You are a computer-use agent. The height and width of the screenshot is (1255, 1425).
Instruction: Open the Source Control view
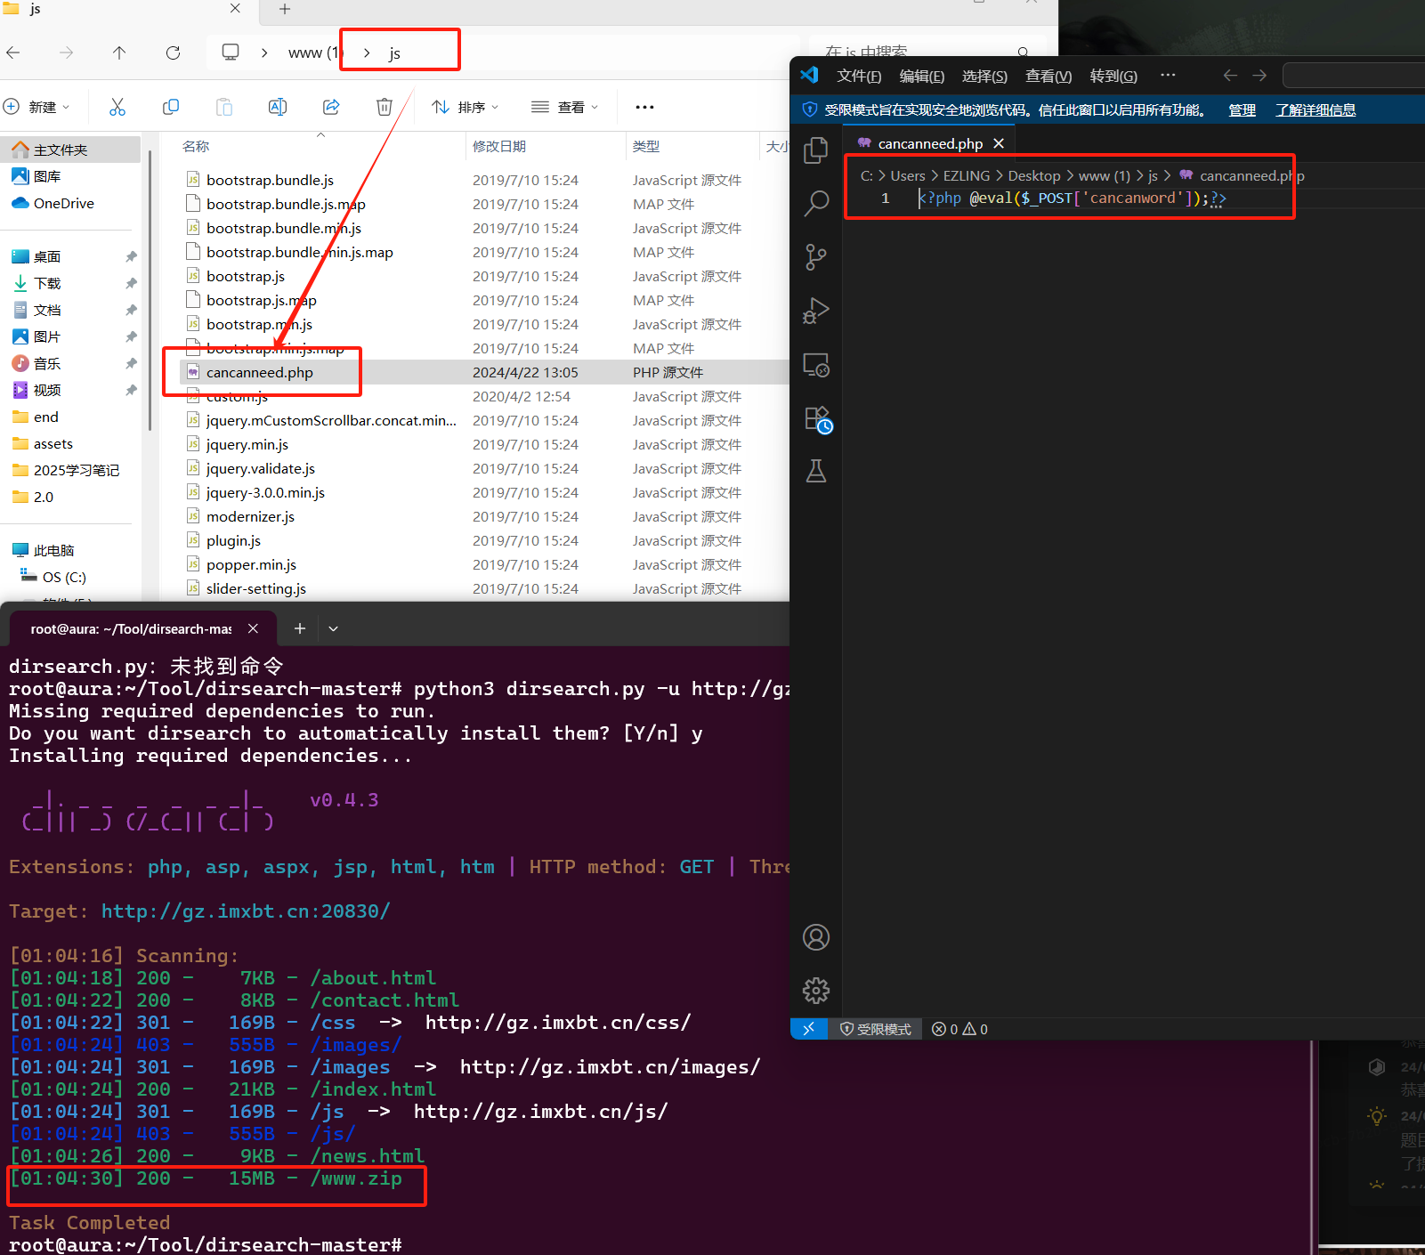pyautogui.click(x=815, y=257)
